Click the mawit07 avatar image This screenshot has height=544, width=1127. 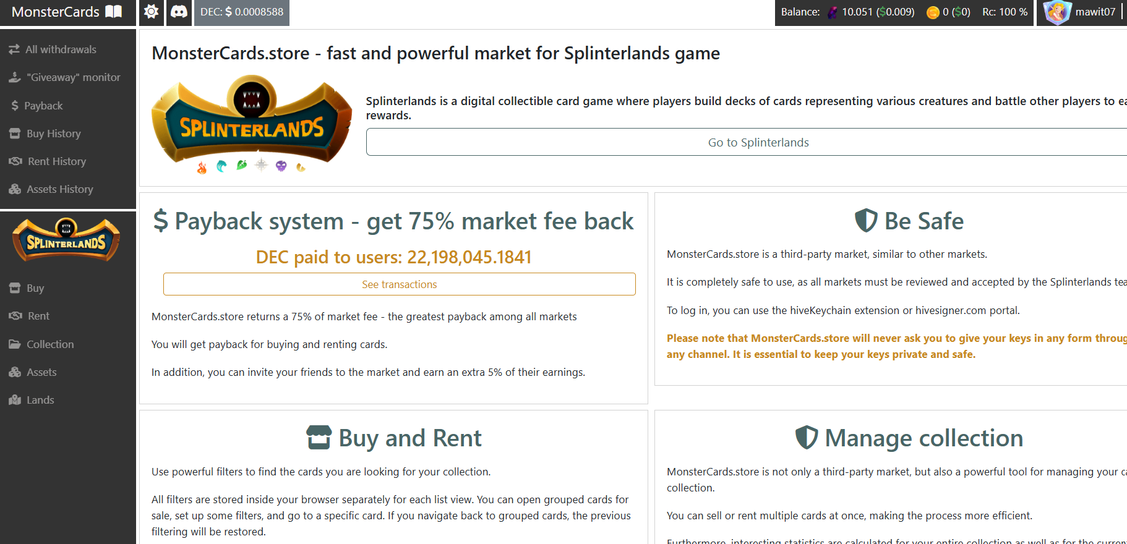coord(1057,12)
